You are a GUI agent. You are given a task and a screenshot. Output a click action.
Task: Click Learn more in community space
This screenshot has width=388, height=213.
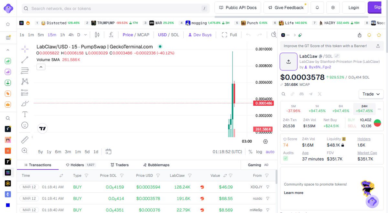click(x=294, y=193)
